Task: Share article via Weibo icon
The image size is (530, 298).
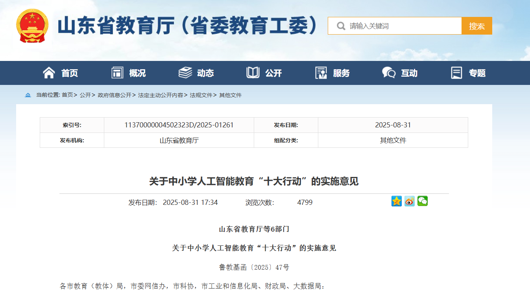Action: [x=410, y=201]
